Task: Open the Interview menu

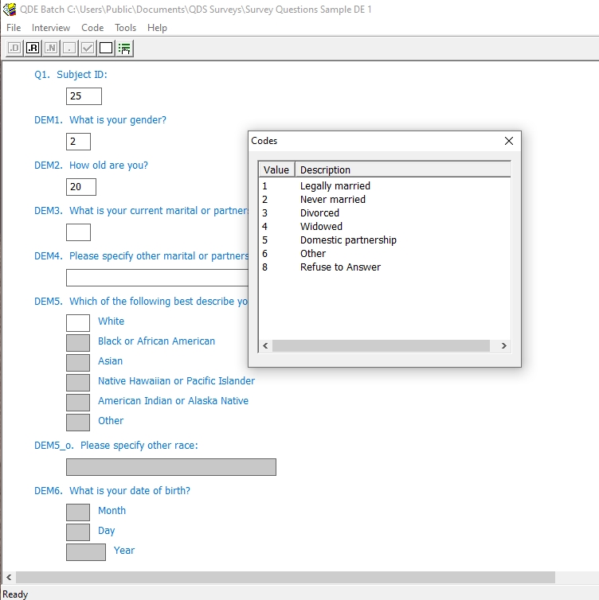Action: click(x=51, y=28)
